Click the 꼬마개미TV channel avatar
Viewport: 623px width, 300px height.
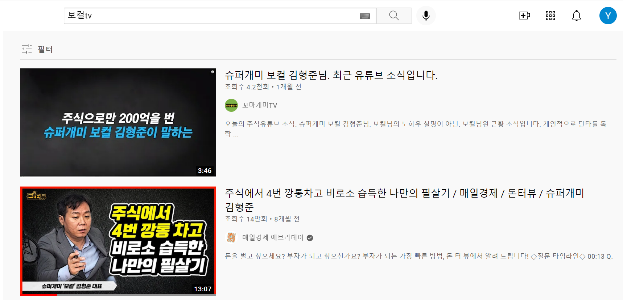coord(231,105)
